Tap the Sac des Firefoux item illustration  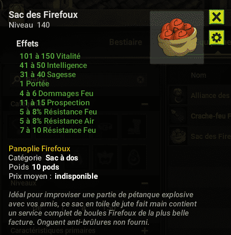[177, 37]
